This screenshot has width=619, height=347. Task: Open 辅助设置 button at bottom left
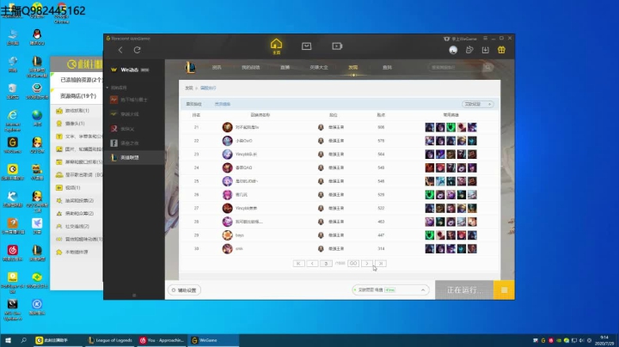click(x=184, y=290)
